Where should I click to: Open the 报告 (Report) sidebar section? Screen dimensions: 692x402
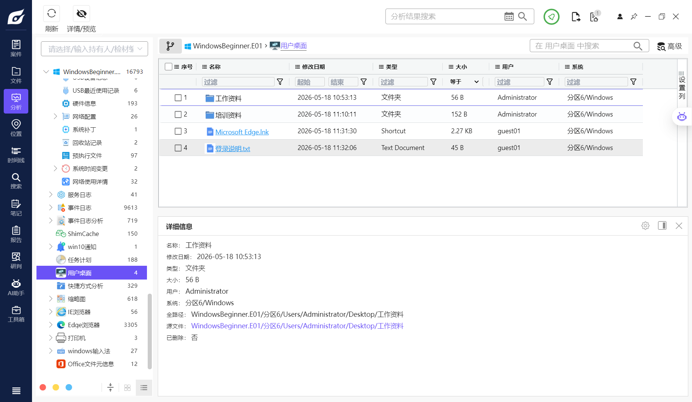[16, 234]
